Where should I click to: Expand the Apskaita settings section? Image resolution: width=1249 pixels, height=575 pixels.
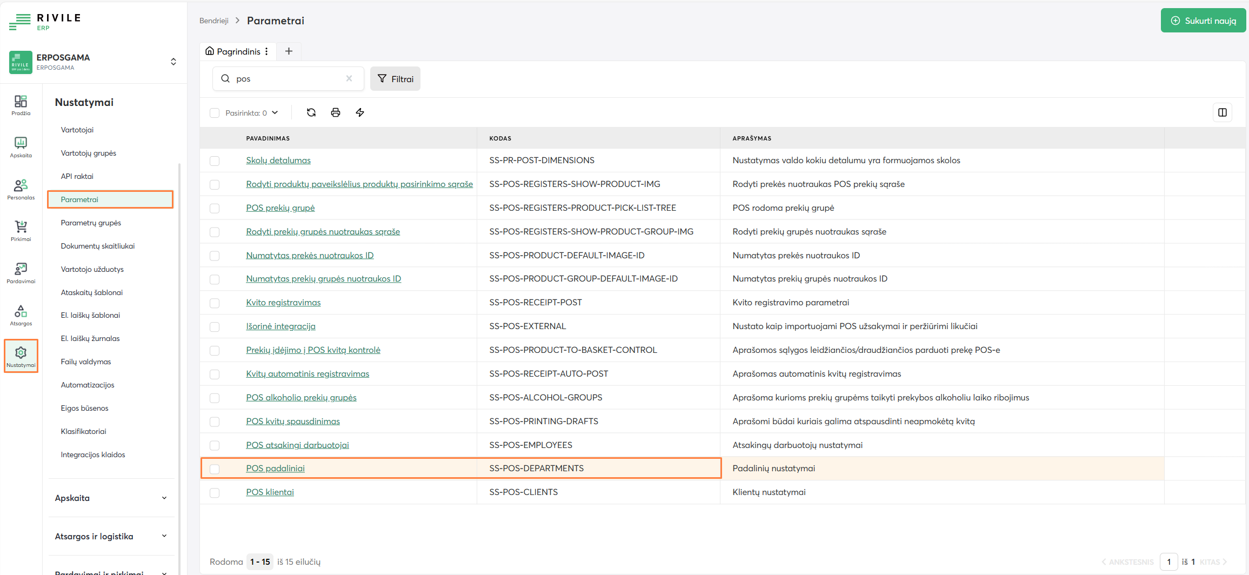coord(111,498)
